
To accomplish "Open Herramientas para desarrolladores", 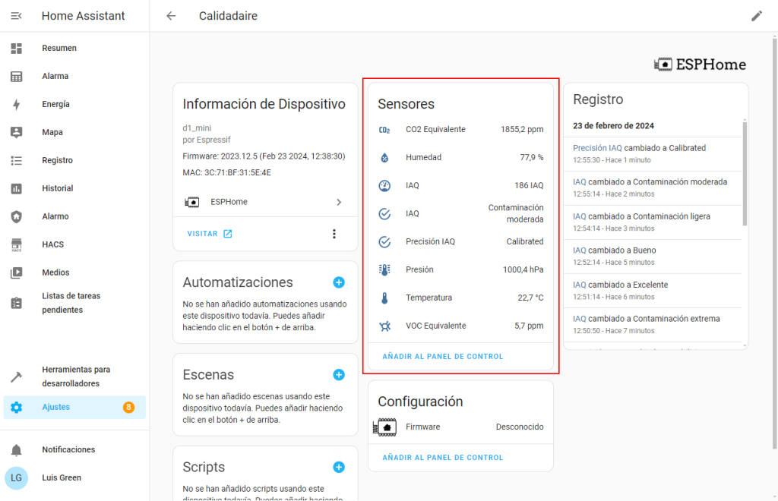I will (x=76, y=377).
